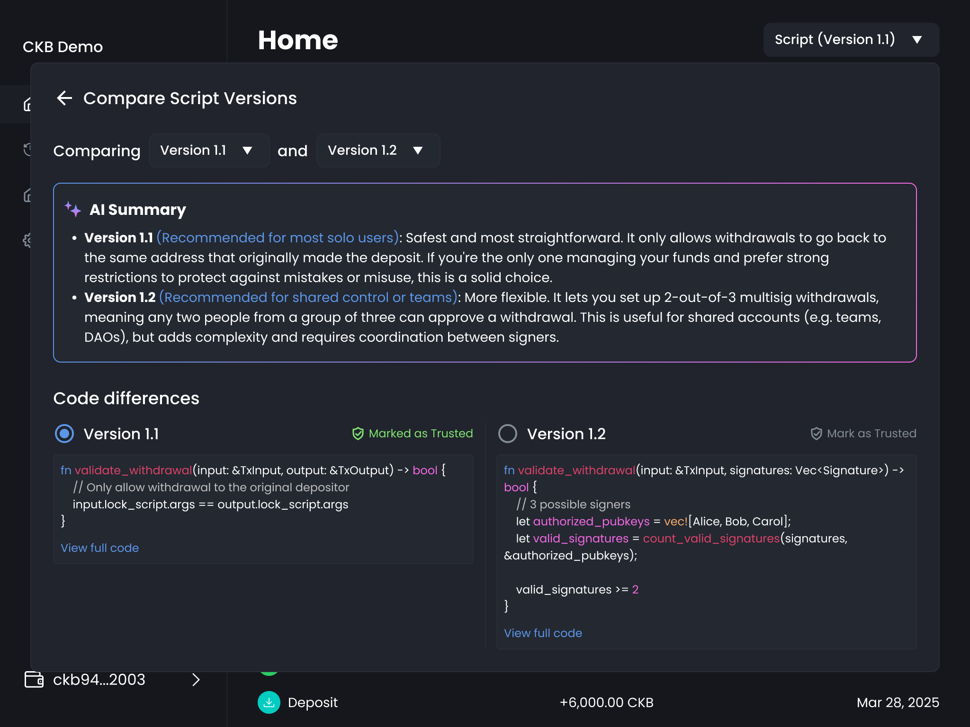This screenshot has width=970, height=727.
Task: Click the history sidebar icon
Action: [x=27, y=150]
